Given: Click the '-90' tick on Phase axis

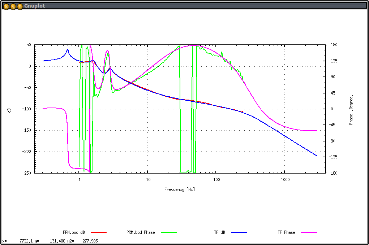Looking at the screenshot, I should (332, 141).
